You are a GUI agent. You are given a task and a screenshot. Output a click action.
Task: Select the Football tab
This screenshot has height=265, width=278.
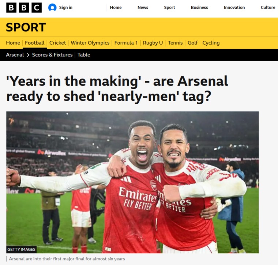[x=35, y=43]
